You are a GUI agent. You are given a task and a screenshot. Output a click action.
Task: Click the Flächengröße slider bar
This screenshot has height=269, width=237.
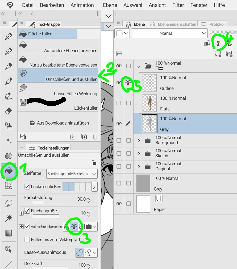coord(51,216)
